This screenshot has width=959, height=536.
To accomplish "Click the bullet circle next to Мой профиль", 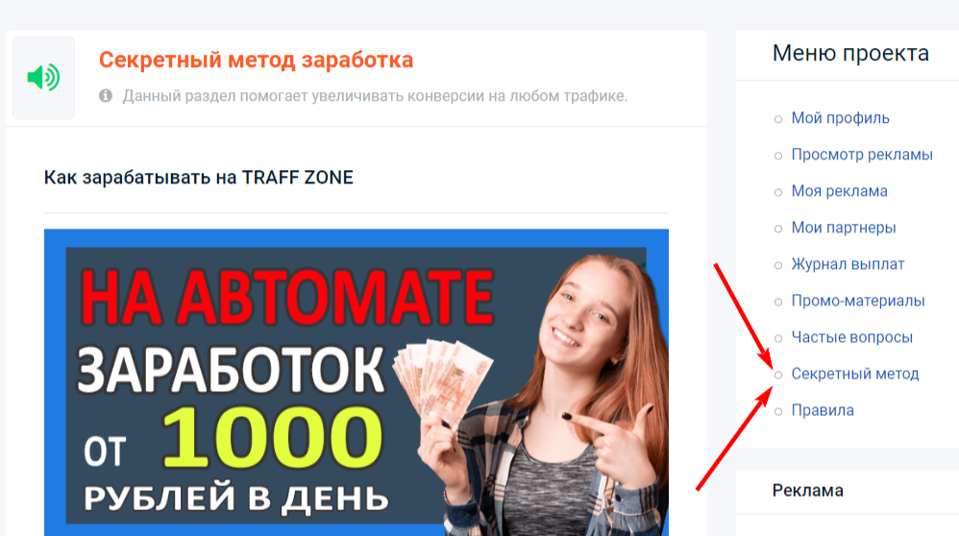I will [x=778, y=119].
